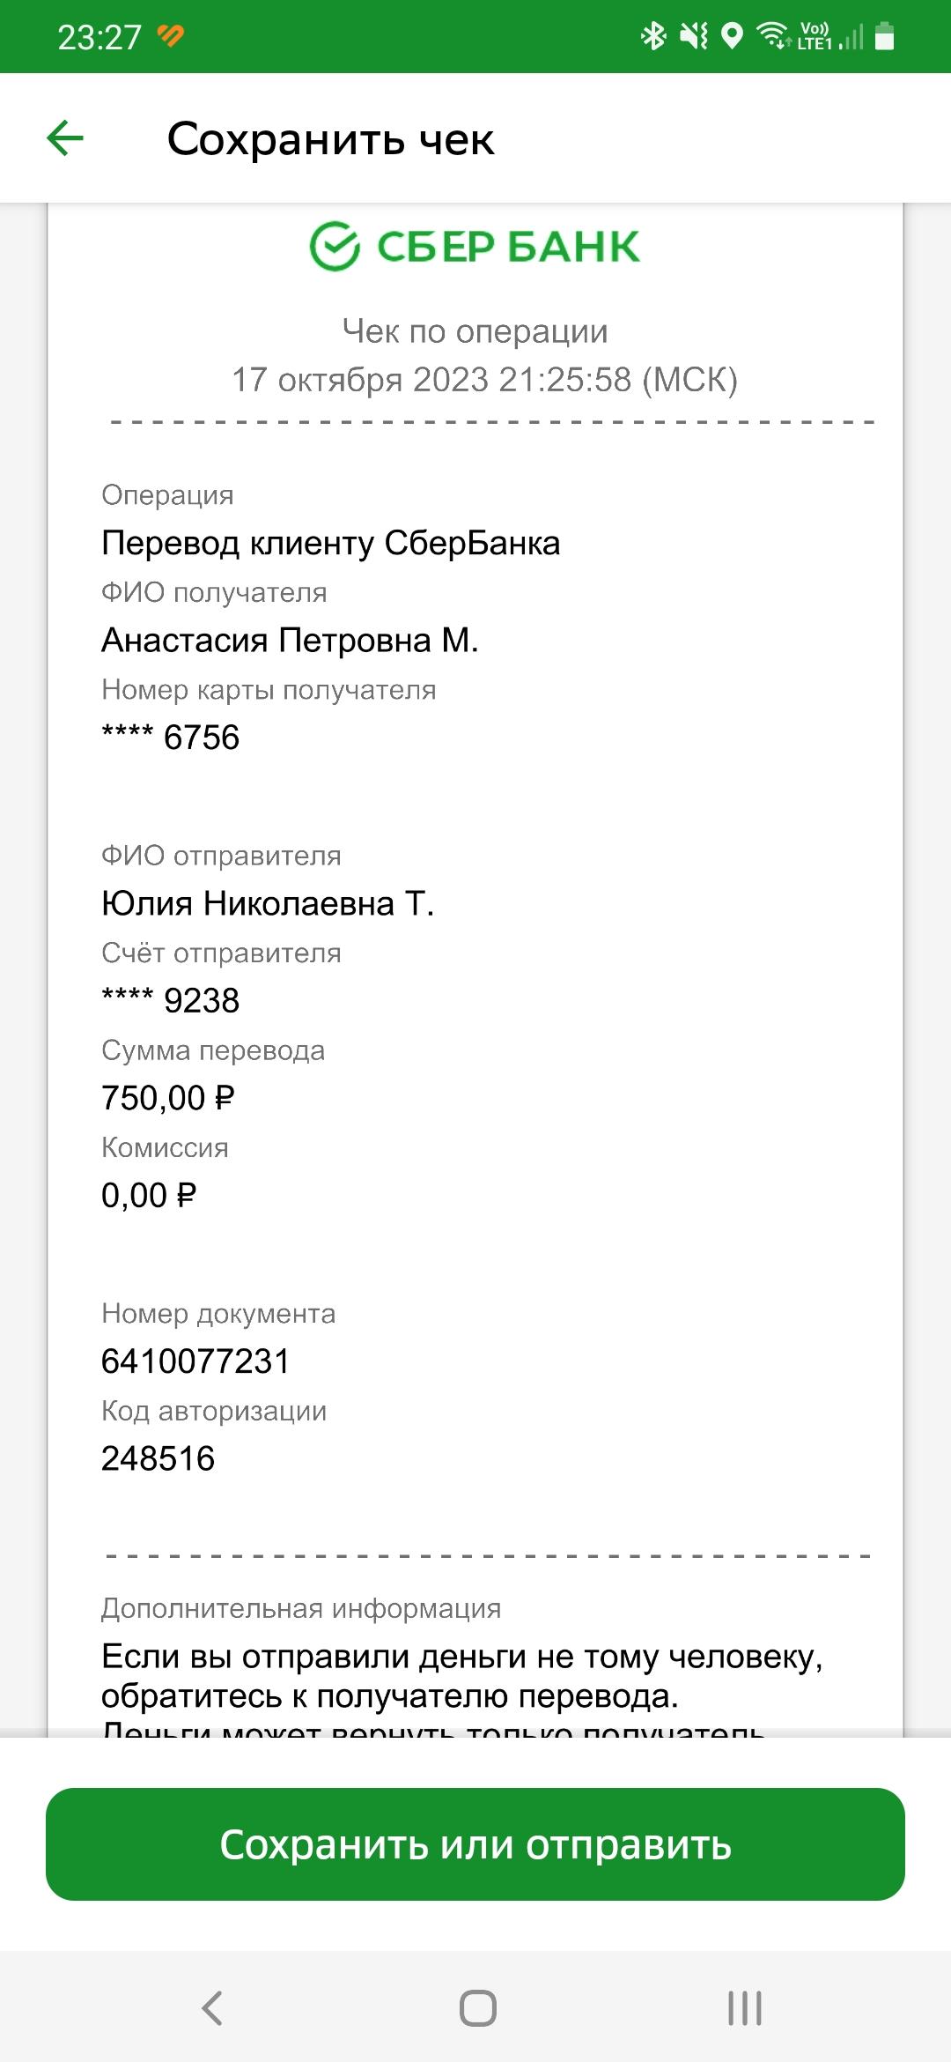Tap sender name Юлия Николаевна Т.
The width and height of the screenshot is (951, 2062).
(269, 904)
